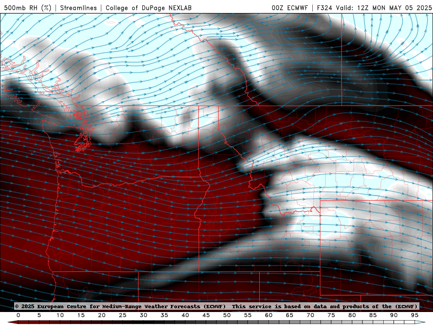Click the "50" midpoint label on the scale
This screenshot has width=433, height=325.
227,315
